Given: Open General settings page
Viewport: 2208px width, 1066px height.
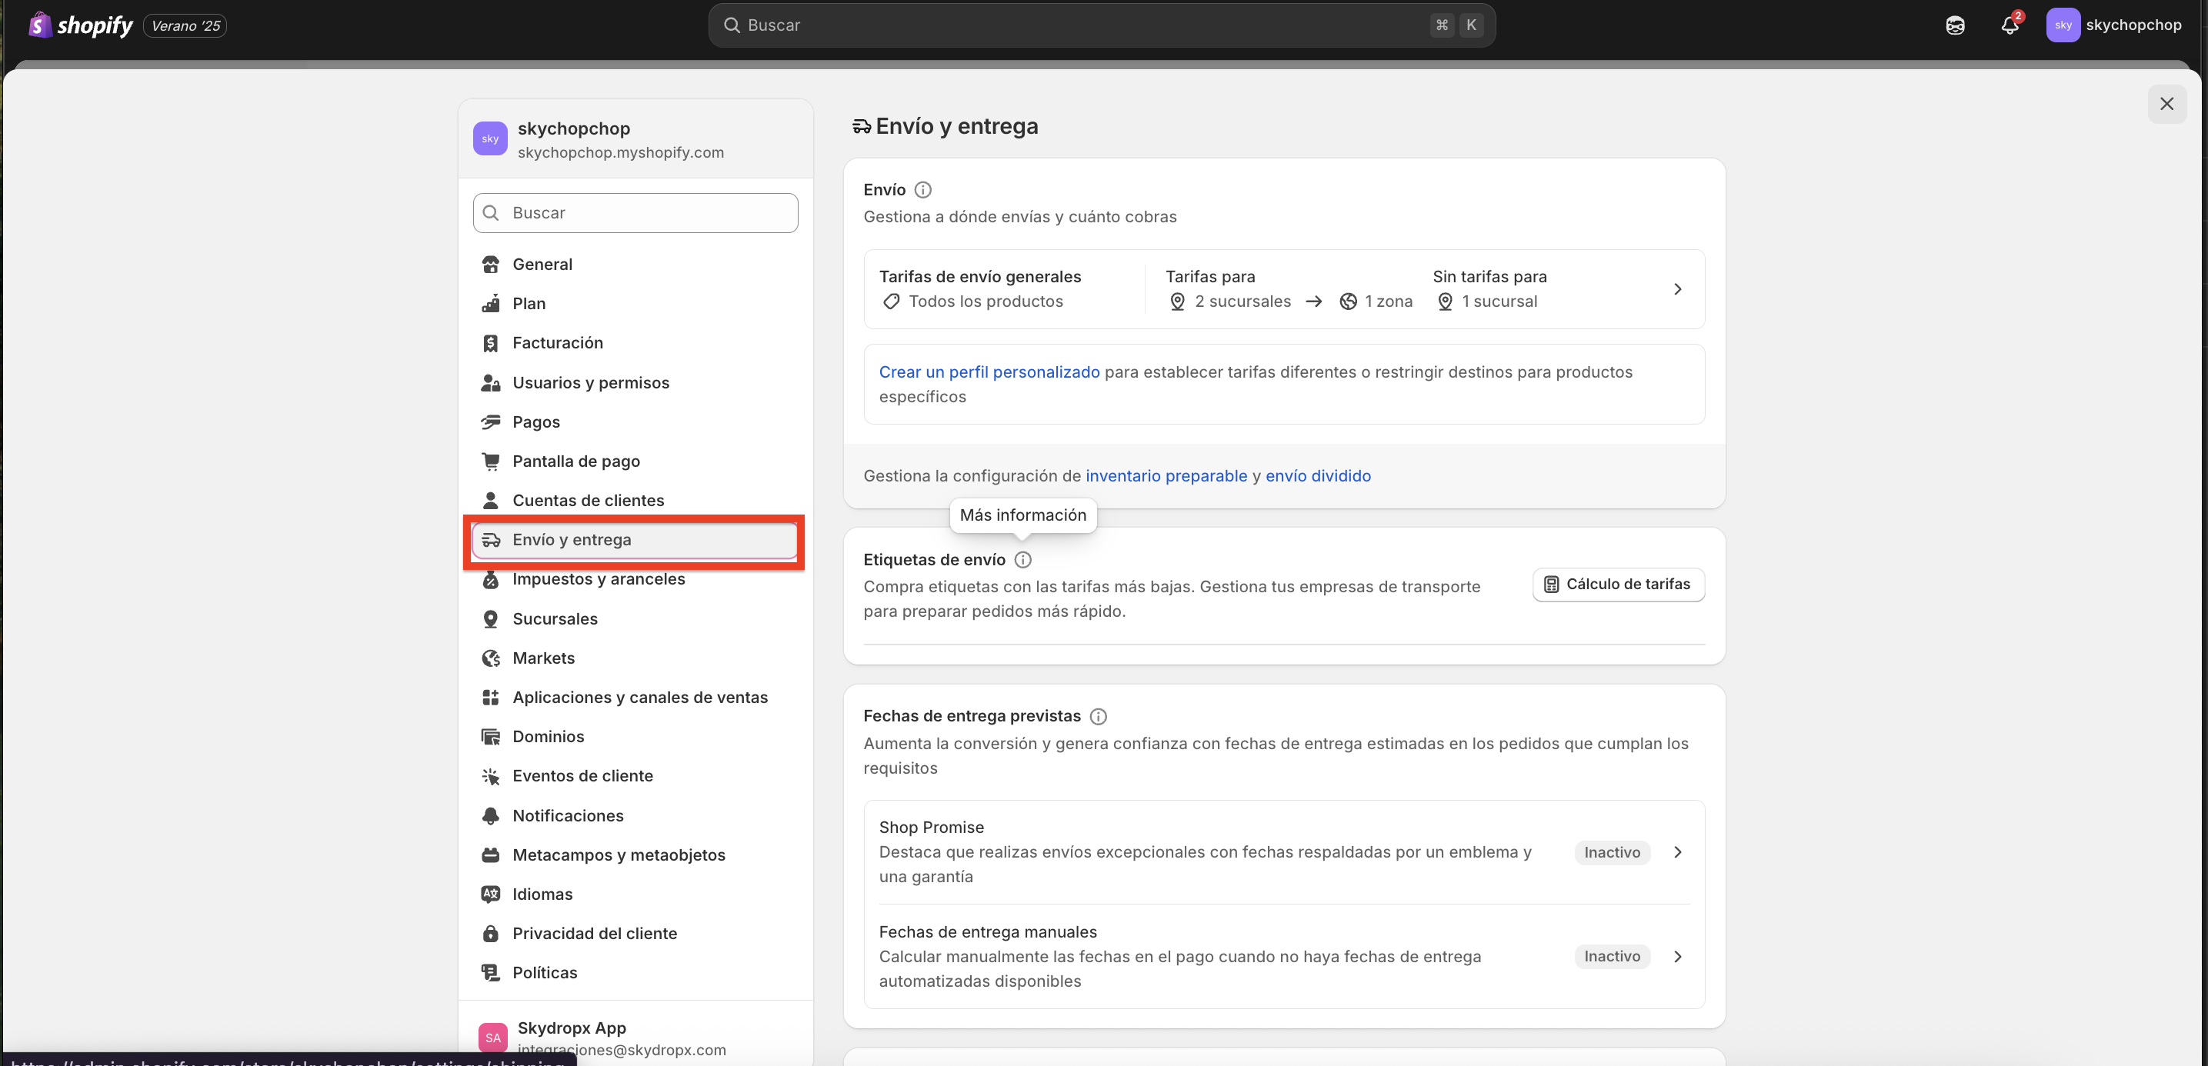Looking at the screenshot, I should point(635,264).
